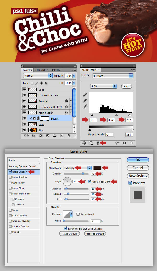This screenshot has height=271, width=157.
Task: Click the Reset to Default button
Action: click(95, 234)
